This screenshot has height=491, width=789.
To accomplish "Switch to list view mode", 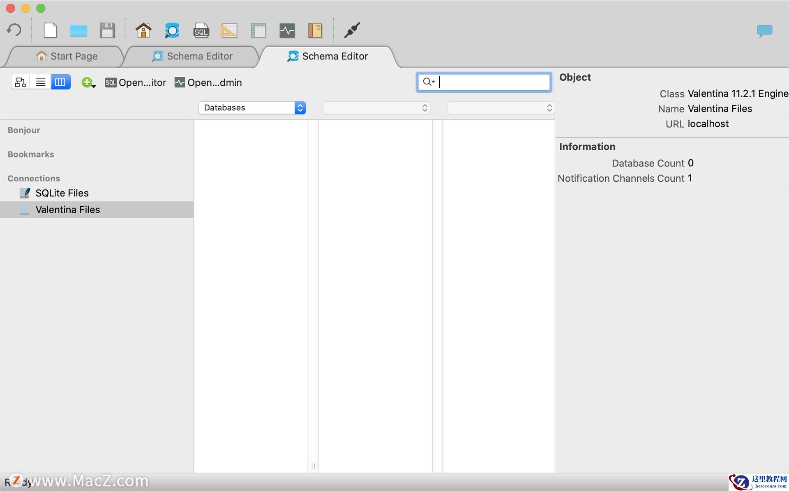I will [41, 82].
